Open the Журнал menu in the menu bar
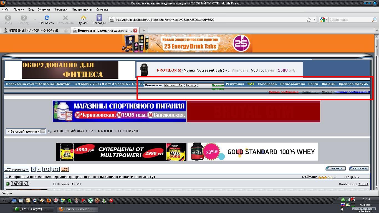Image resolution: width=379 pixels, height=213 pixels. click(44, 9)
